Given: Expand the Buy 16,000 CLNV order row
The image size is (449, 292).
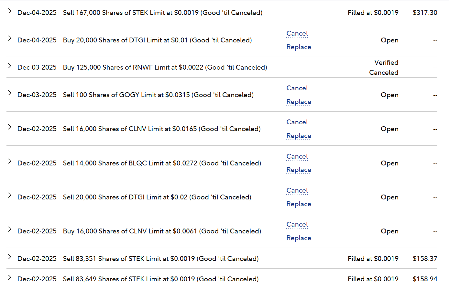Looking at the screenshot, I should [10, 230].
